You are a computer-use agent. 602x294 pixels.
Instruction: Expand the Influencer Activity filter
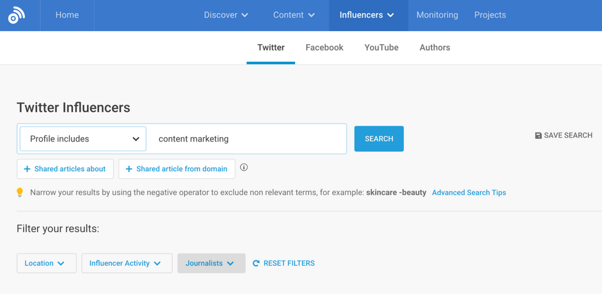pyautogui.click(x=126, y=263)
